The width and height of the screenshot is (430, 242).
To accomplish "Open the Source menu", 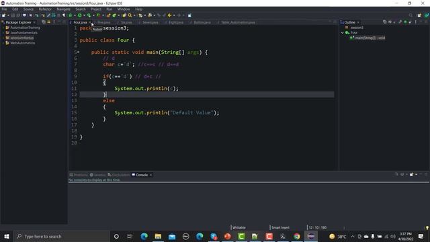I will (x=28, y=9).
